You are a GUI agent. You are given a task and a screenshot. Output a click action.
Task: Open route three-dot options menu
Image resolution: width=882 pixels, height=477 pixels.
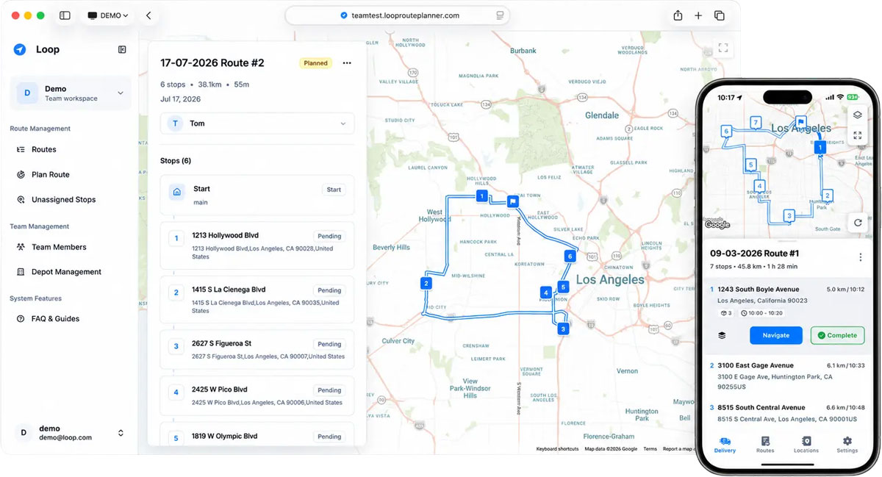347,63
